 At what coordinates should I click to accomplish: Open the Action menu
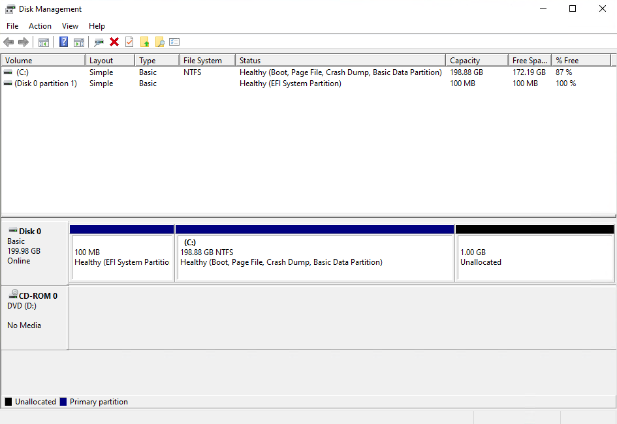pyautogui.click(x=40, y=26)
